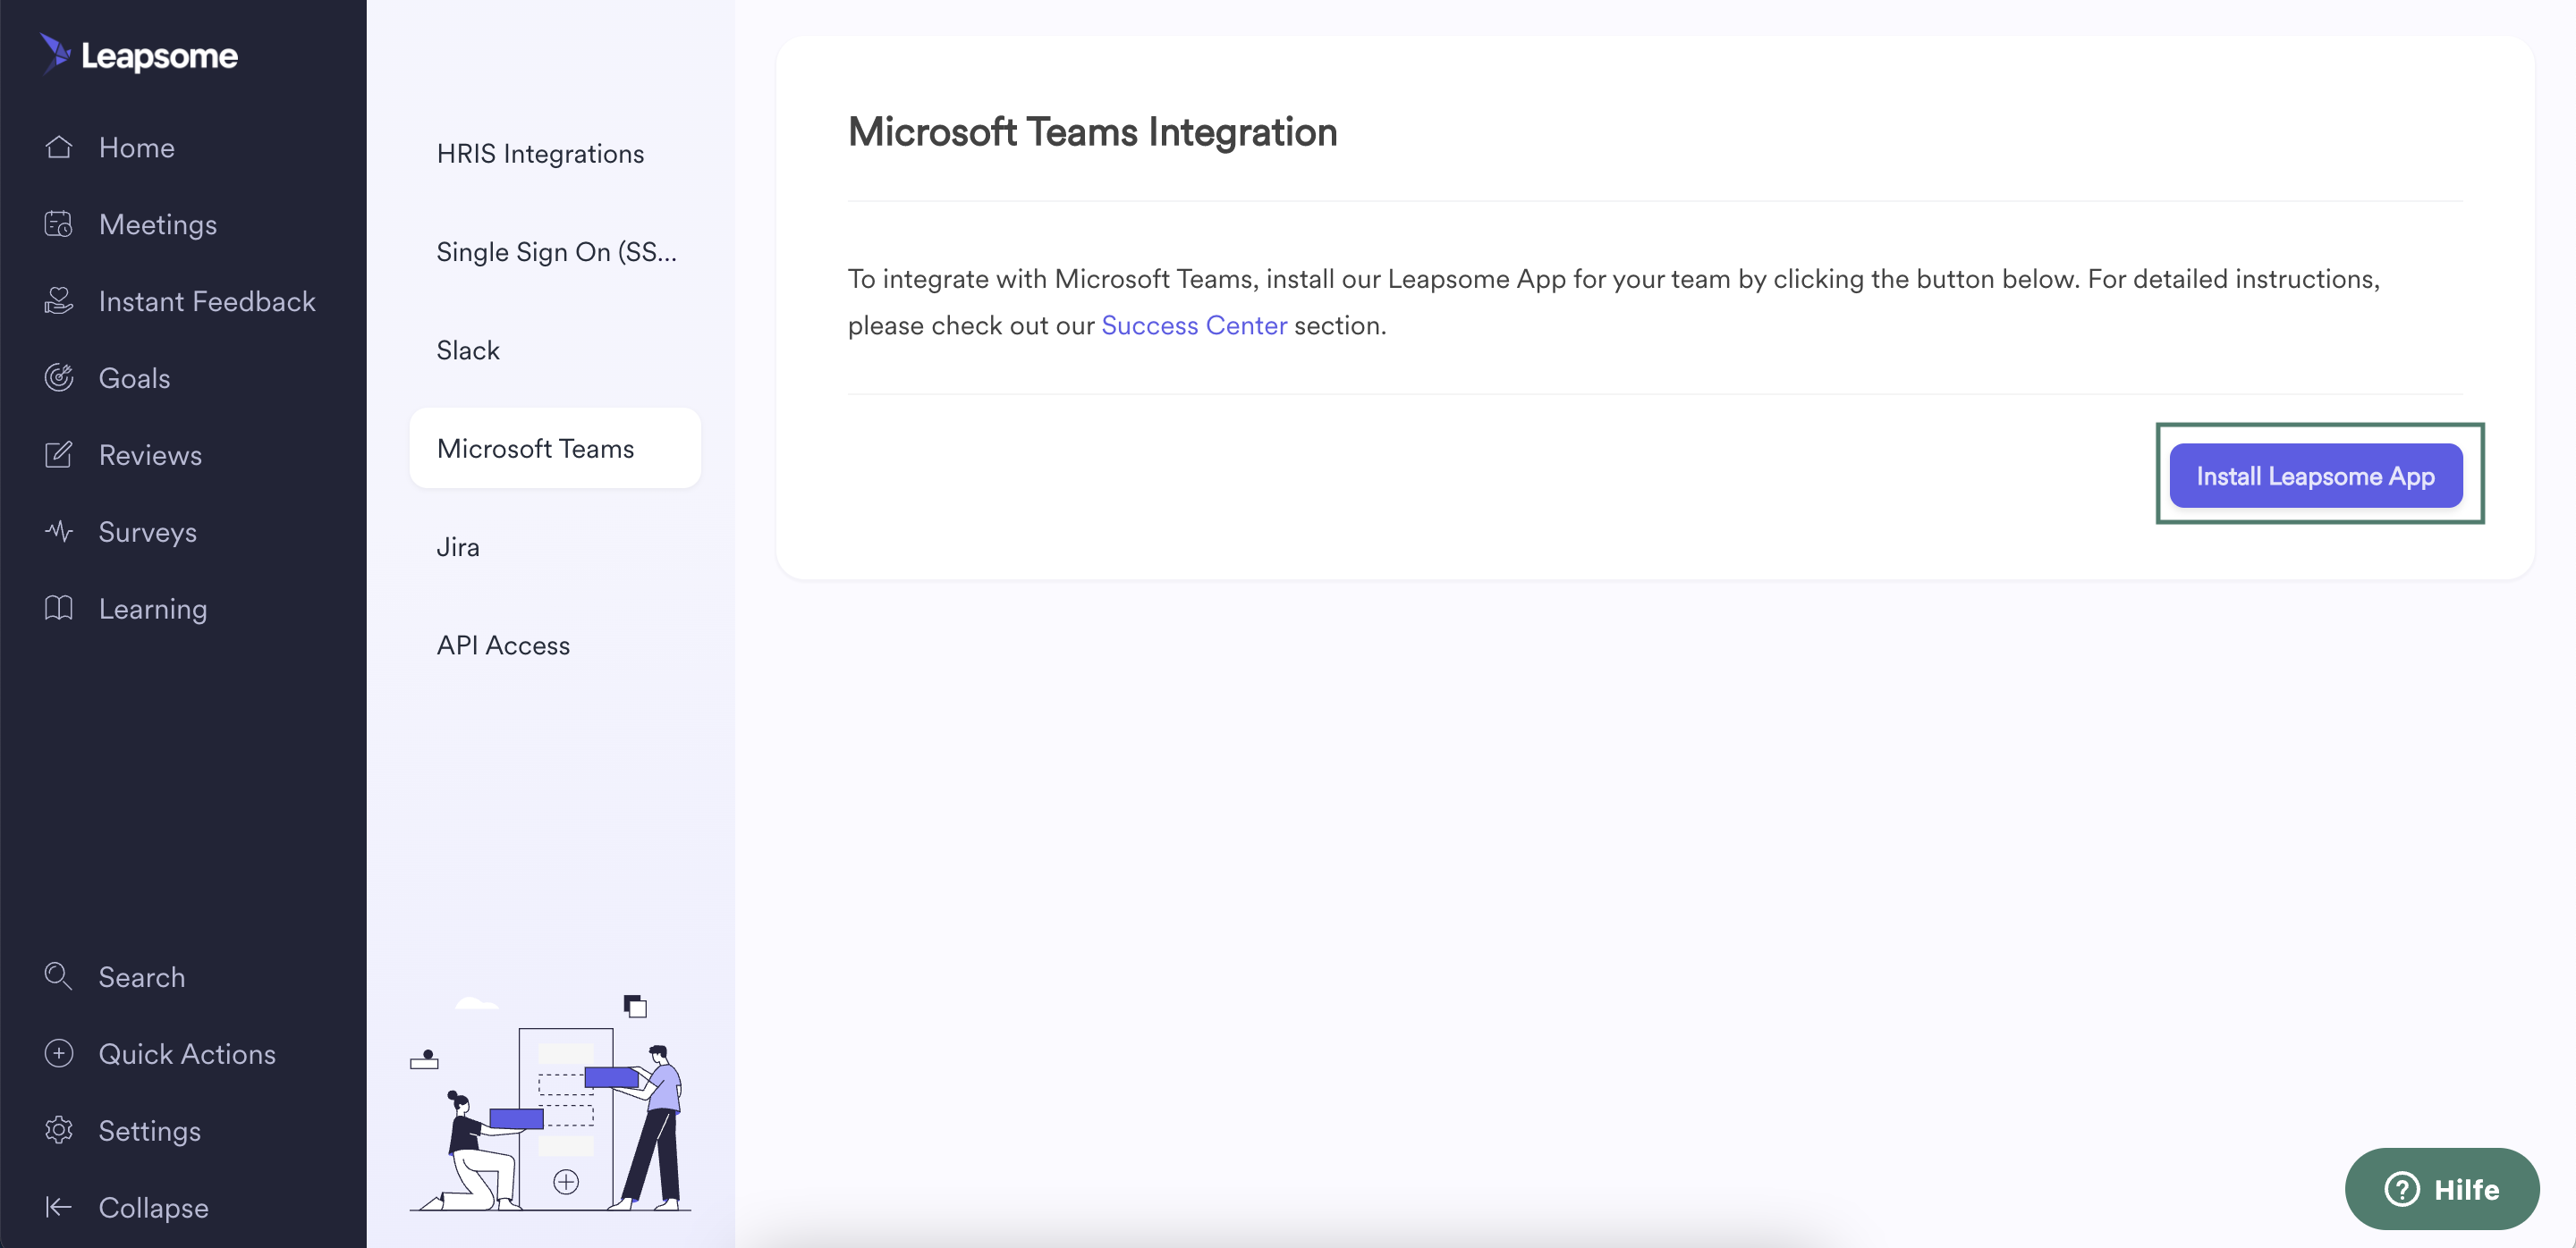Select the Single Sign On tab
This screenshot has height=1248, width=2576.
[556, 251]
